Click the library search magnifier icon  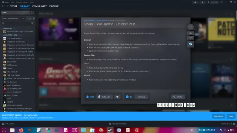(3, 23)
